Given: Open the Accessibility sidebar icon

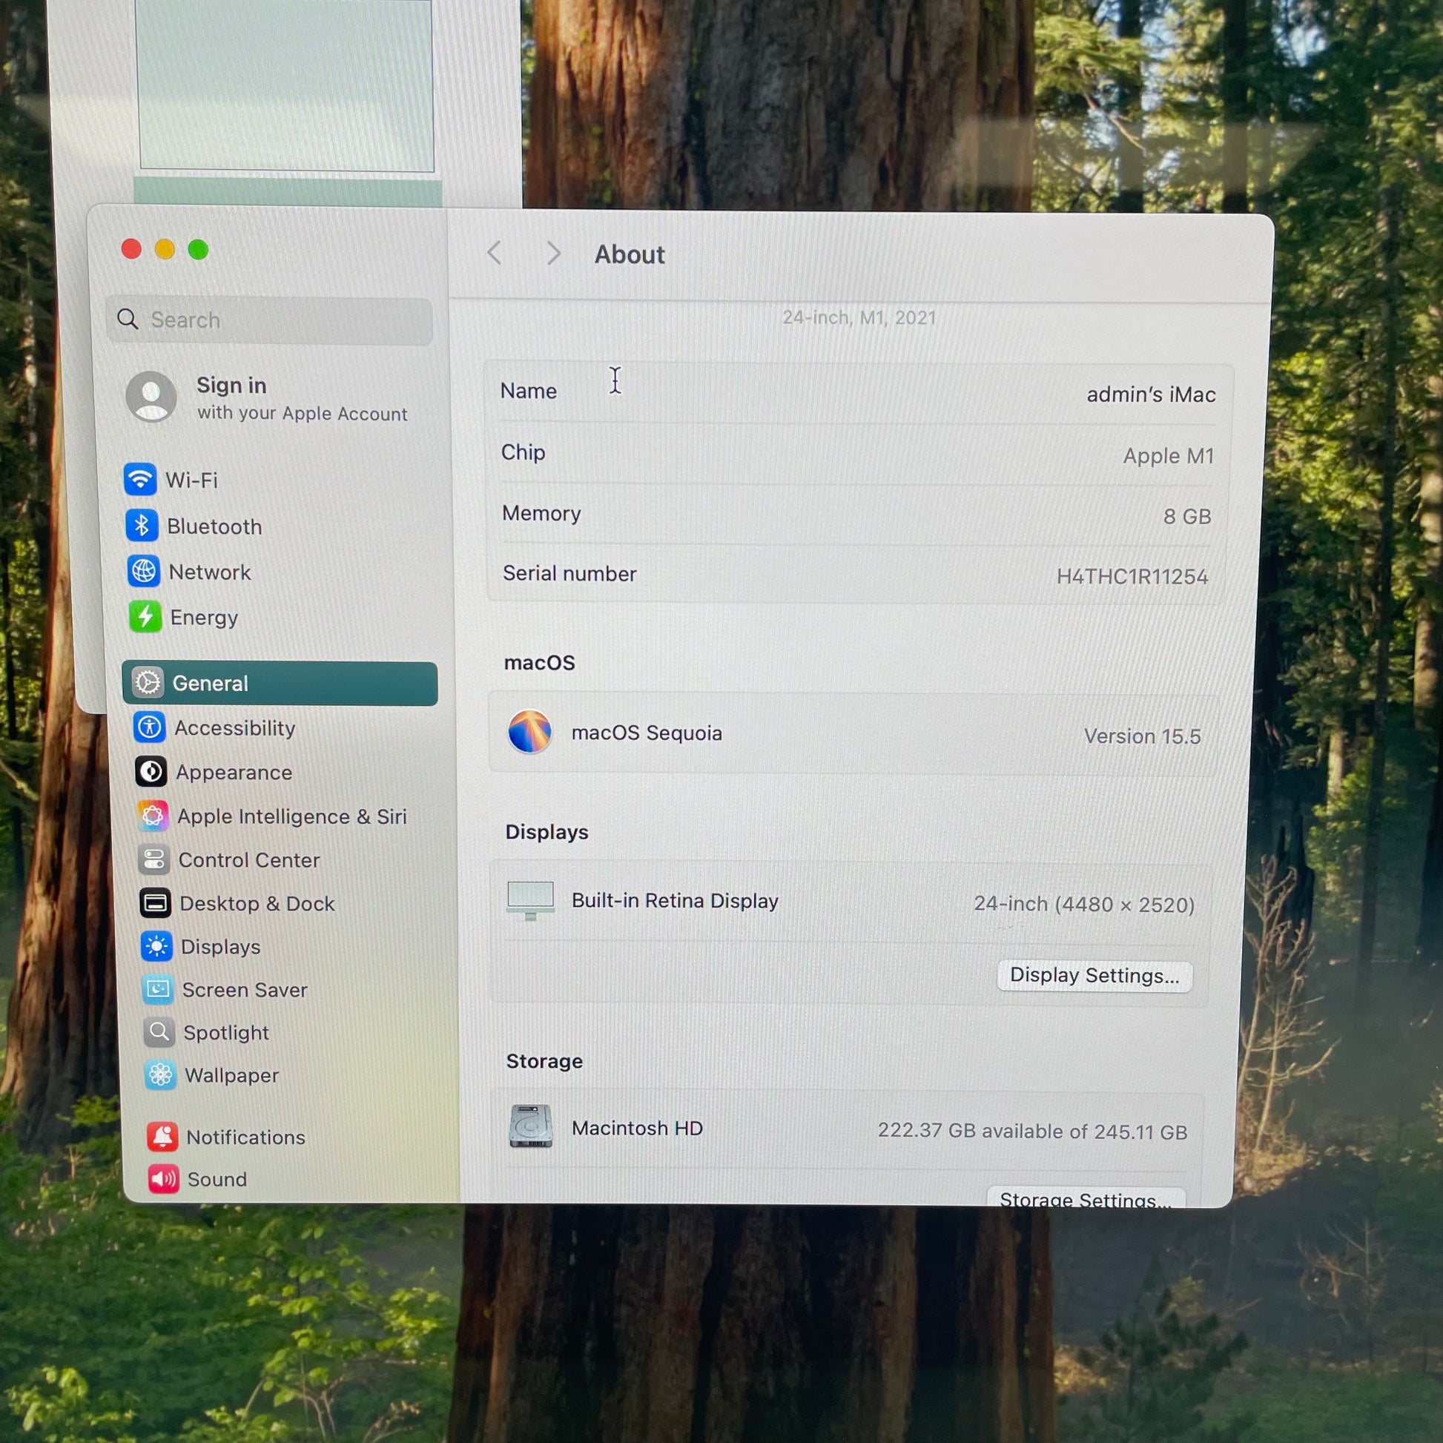Looking at the screenshot, I should (x=149, y=727).
